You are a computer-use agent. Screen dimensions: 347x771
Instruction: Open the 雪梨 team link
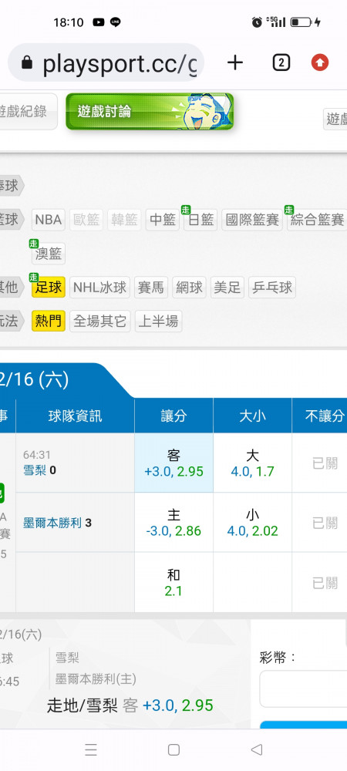pyautogui.click(x=35, y=470)
